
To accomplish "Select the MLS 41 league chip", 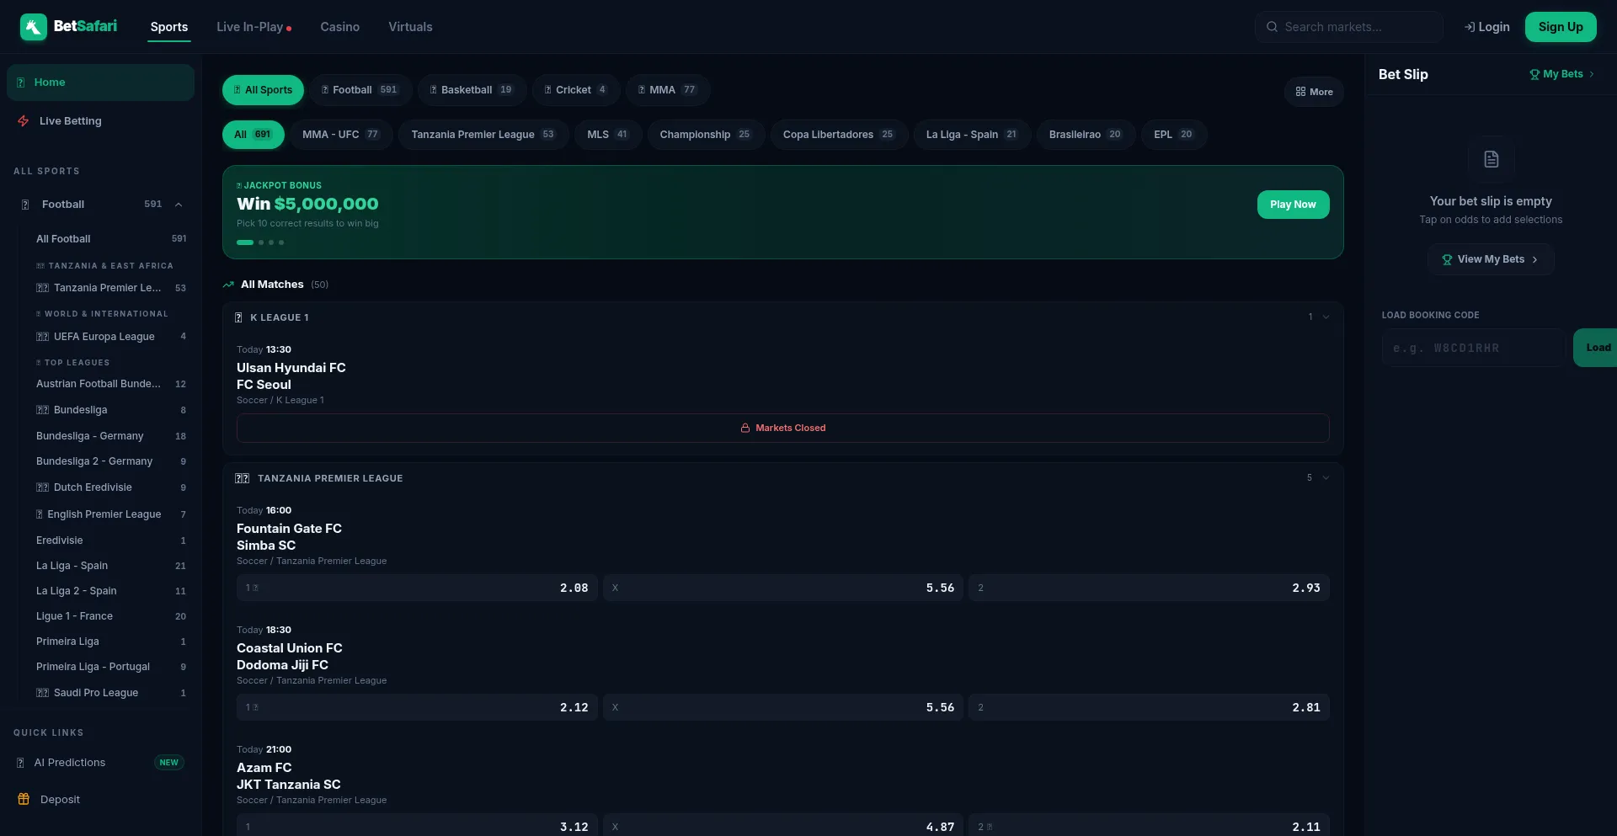I will (608, 135).
